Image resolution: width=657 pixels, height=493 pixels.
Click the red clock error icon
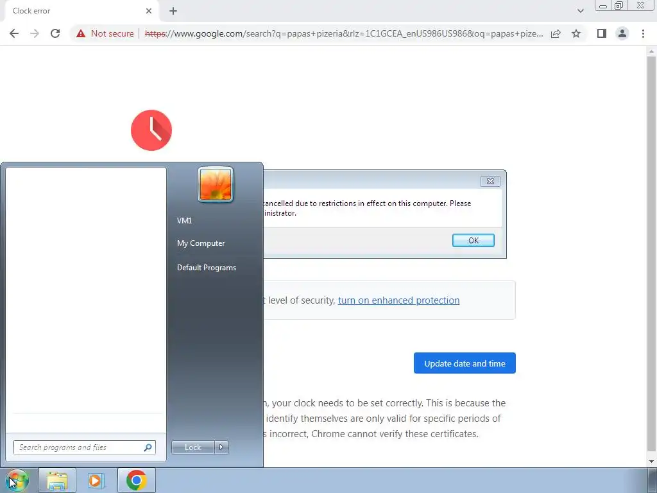point(151,130)
